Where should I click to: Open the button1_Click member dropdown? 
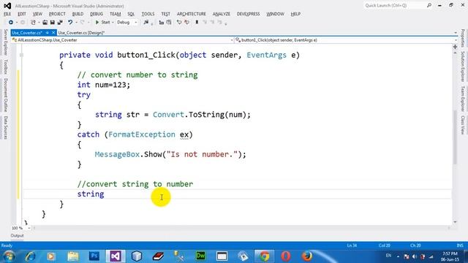point(346,40)
